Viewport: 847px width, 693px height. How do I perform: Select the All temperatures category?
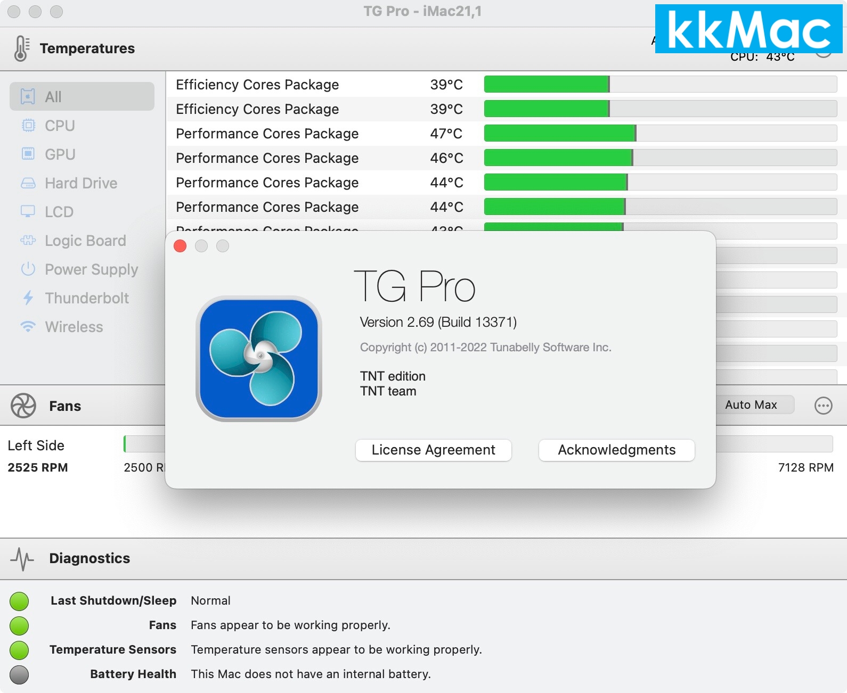pos(82,96)
